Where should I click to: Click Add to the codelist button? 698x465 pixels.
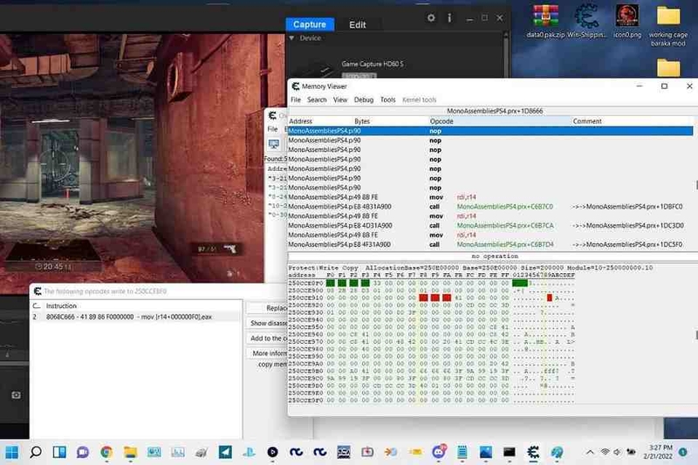pos(267,338)
